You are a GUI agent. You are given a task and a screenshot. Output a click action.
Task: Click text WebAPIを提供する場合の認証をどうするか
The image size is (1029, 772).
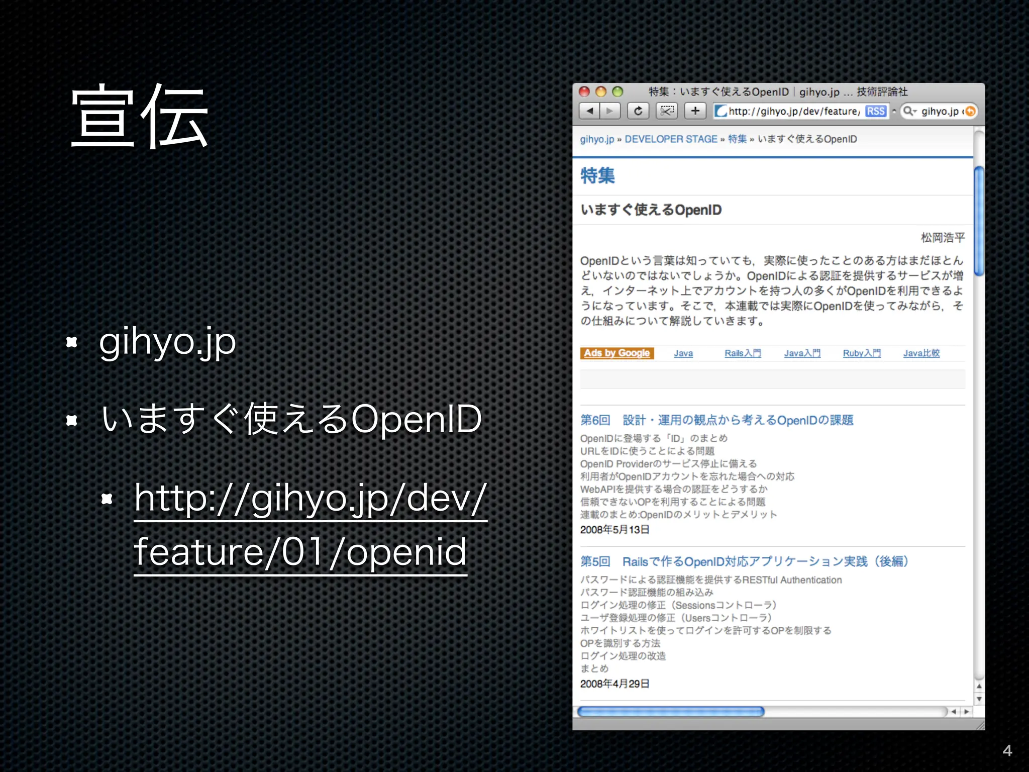click(674, 489)
